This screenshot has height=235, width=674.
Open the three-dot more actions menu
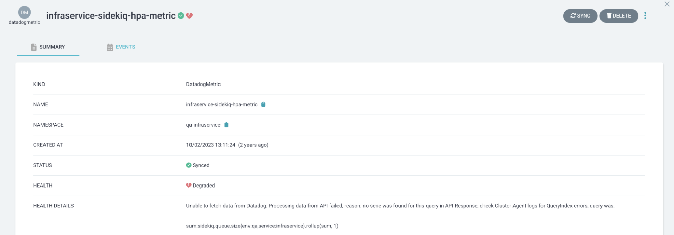pyautogui.click(x=645, y=15)
